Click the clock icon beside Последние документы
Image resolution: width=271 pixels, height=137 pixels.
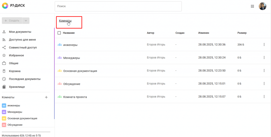[x=4, y=79]
